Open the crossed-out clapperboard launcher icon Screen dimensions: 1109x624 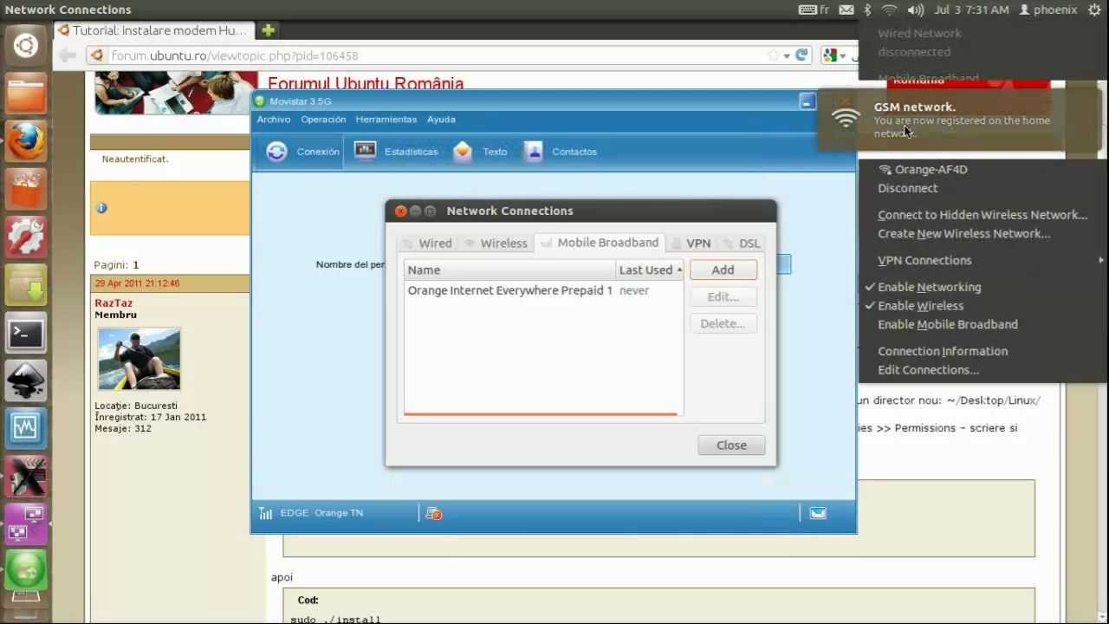tap(26, 475)
